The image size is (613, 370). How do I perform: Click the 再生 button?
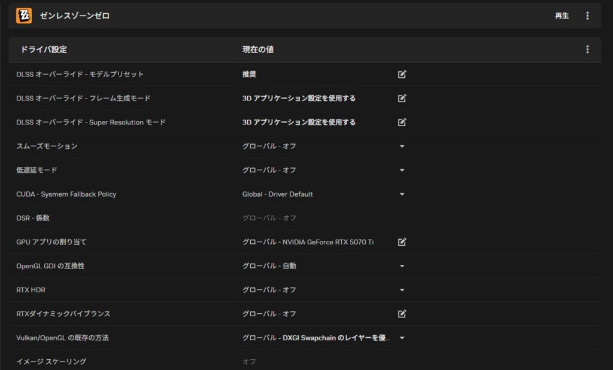(562, 16)
